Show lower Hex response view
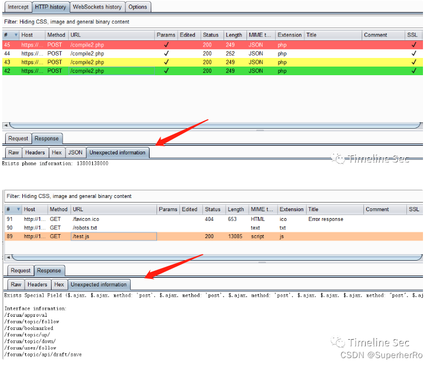The width and height of the screenshot is (431, 365). tap(59, 285)
